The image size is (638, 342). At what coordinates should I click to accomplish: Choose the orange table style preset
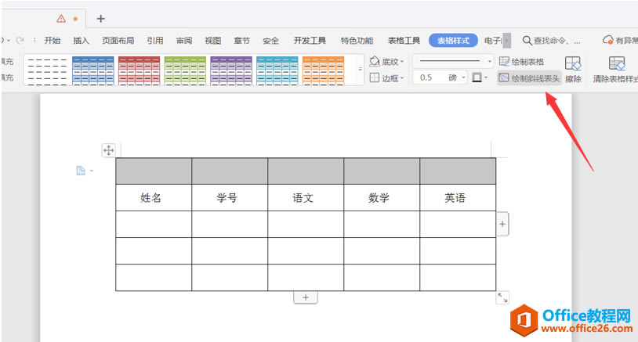point(323,70)
